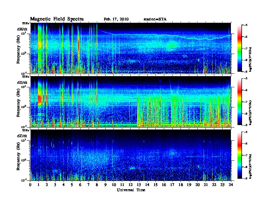Click the "Universal Time" axis title

tap(131, 190)
